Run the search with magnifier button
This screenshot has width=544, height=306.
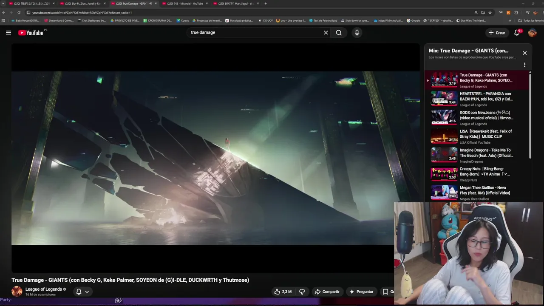pyautogui.click(x=339, y=32)
